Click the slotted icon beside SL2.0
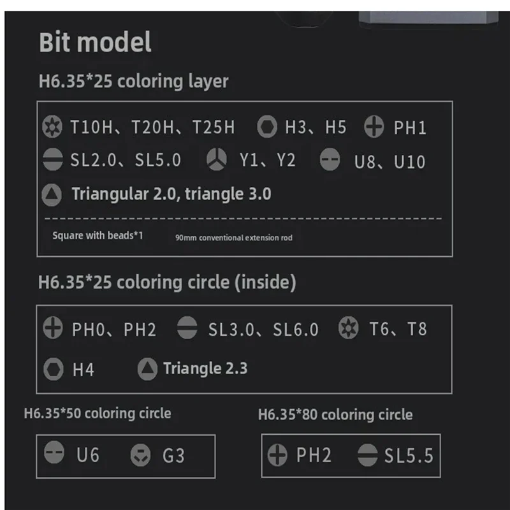 point(52,159)
